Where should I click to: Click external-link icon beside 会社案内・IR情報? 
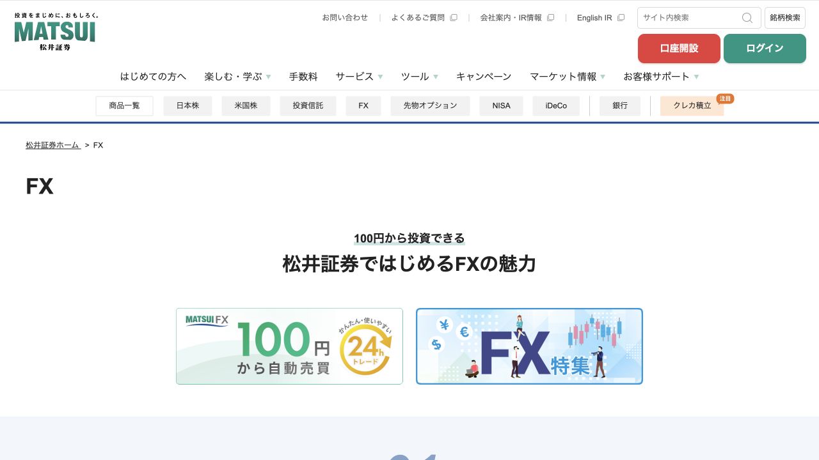(550, 18)
